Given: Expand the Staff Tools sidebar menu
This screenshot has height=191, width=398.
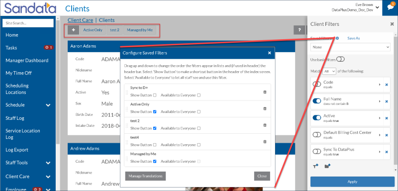Looking at the screenshot, I should [48, 163].
